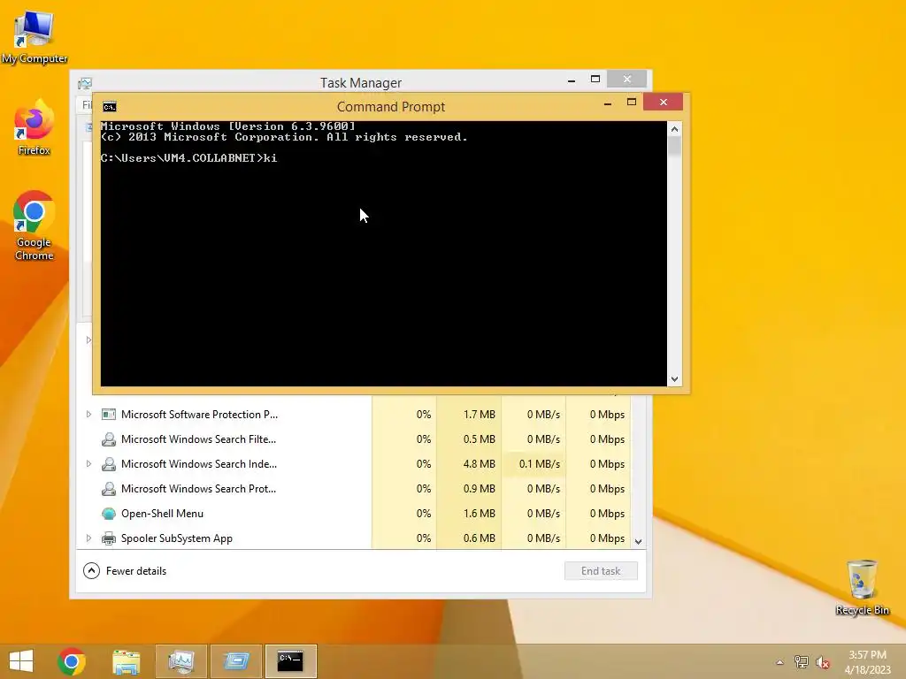Screen dimensions: 906x679
Task: Close the Command Prompt window
Action: [x=663, y=103]
